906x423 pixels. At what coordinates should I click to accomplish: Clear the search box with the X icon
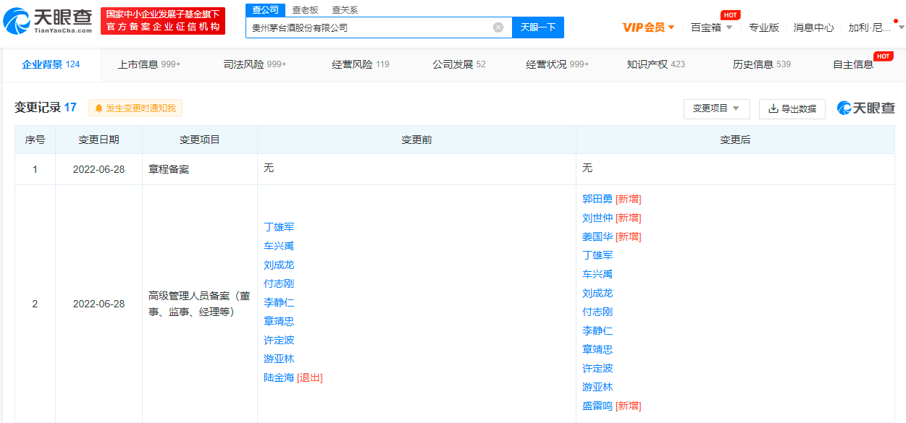(498, 27)
